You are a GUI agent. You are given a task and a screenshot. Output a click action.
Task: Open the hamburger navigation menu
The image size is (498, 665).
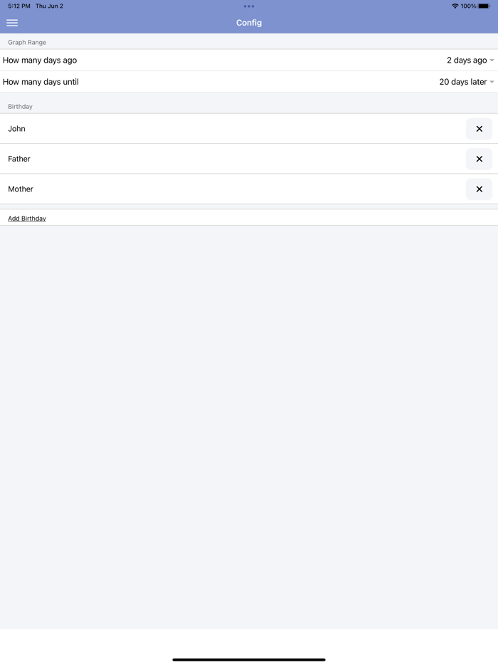coord(12,22)
